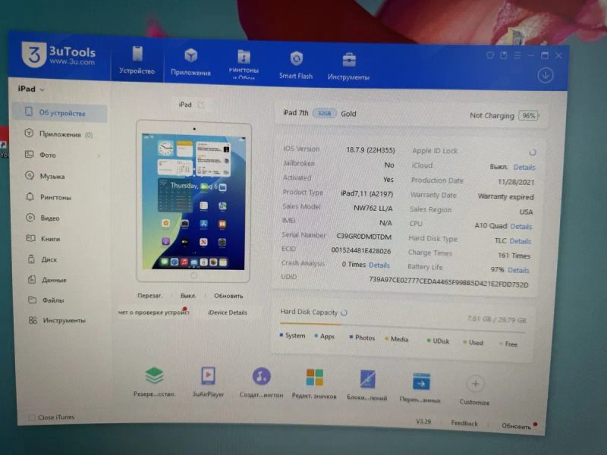Image resolution: width=607 pixels, height=455 pixels.
Task: Open the Рингтоны и Обои tab
Action: click(x=244, y=64)
